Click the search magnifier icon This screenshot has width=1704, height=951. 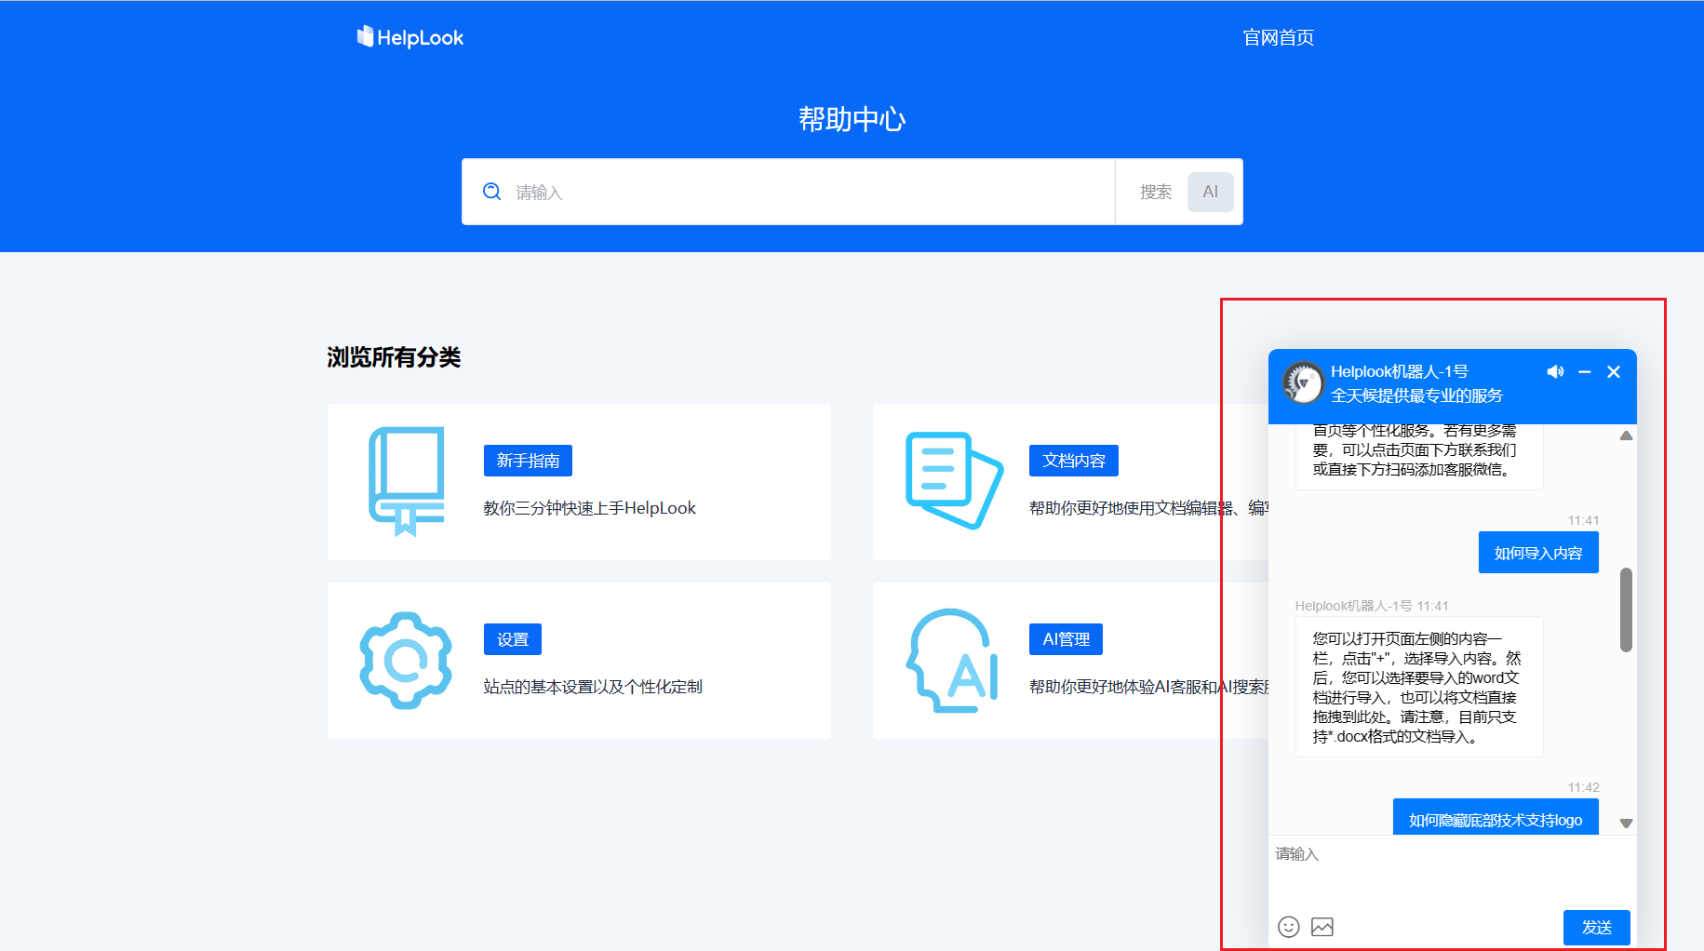491,192
